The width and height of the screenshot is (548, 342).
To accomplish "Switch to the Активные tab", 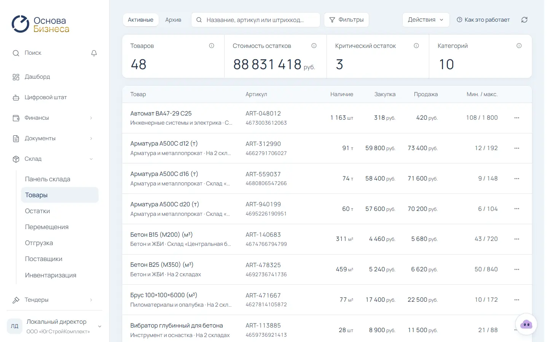I will tap(140, 20).
